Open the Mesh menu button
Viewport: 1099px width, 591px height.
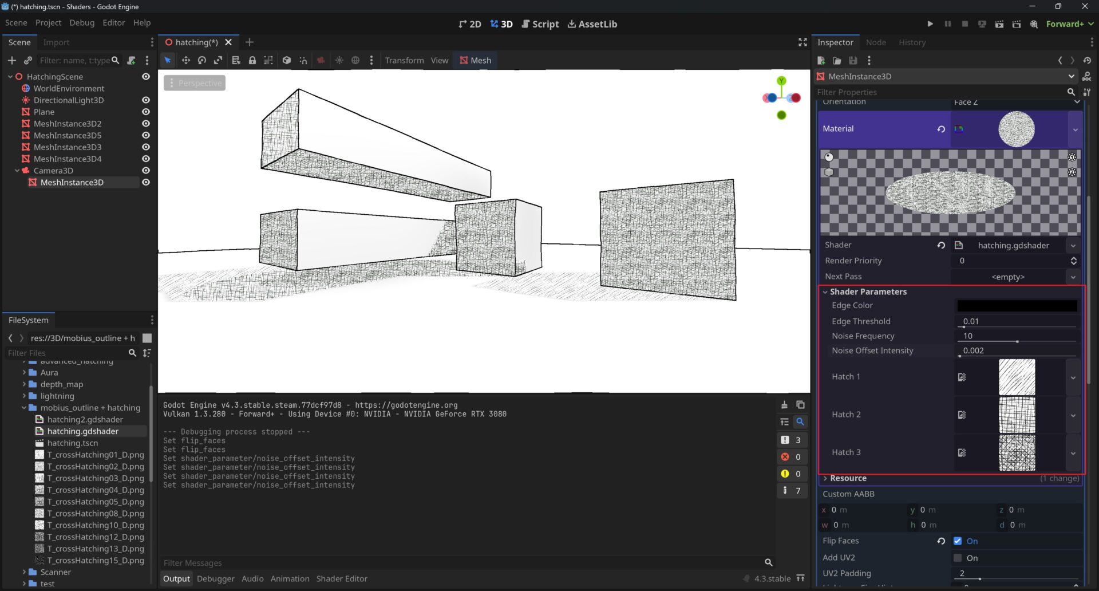pos(475,60)
